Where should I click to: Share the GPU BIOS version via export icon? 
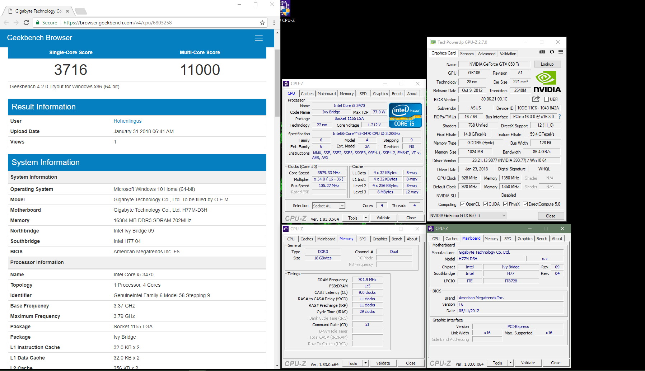tap(536, 99)
